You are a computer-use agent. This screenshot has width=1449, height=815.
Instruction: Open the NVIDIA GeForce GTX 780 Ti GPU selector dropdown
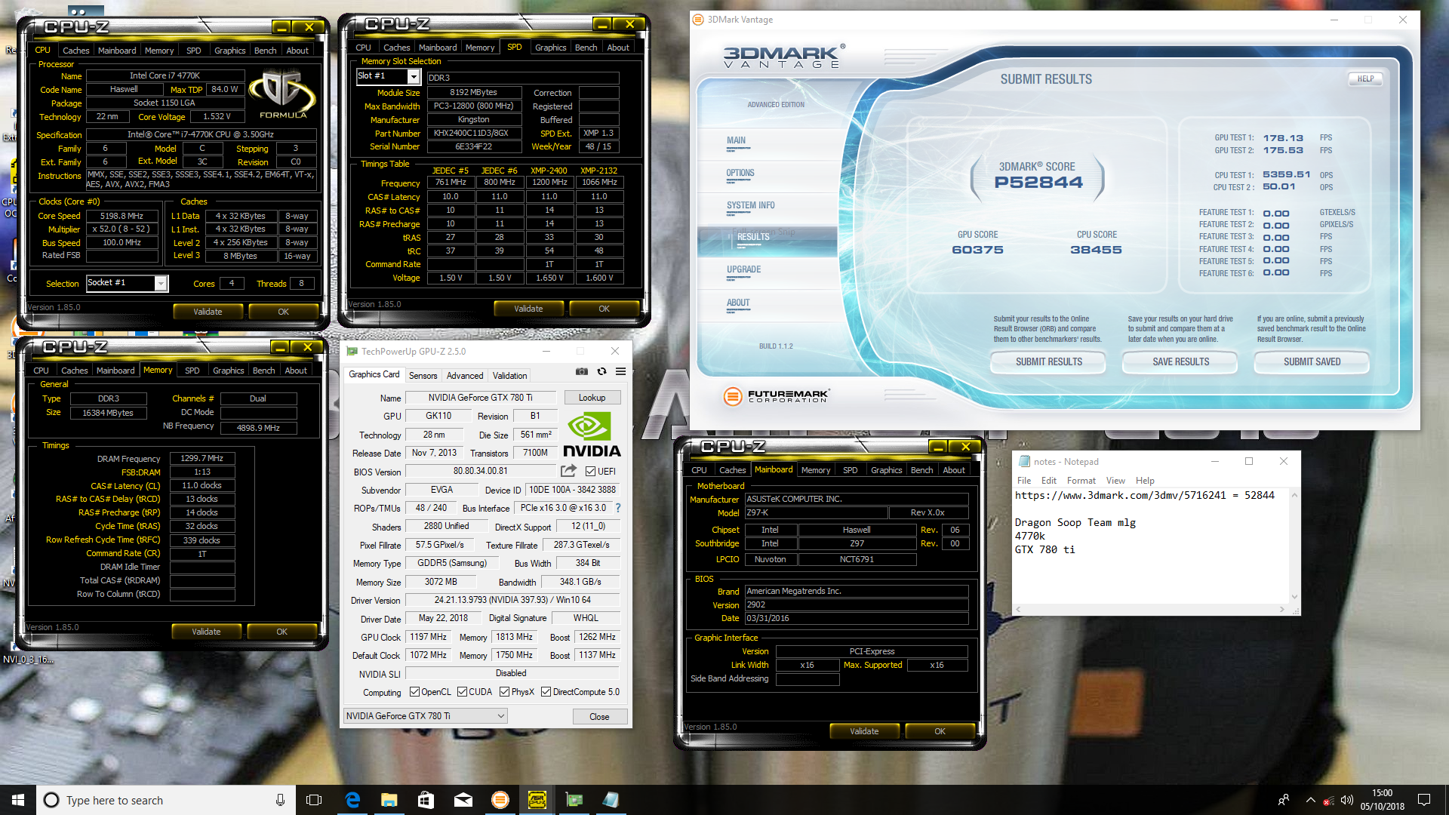[x=426, y=715]
